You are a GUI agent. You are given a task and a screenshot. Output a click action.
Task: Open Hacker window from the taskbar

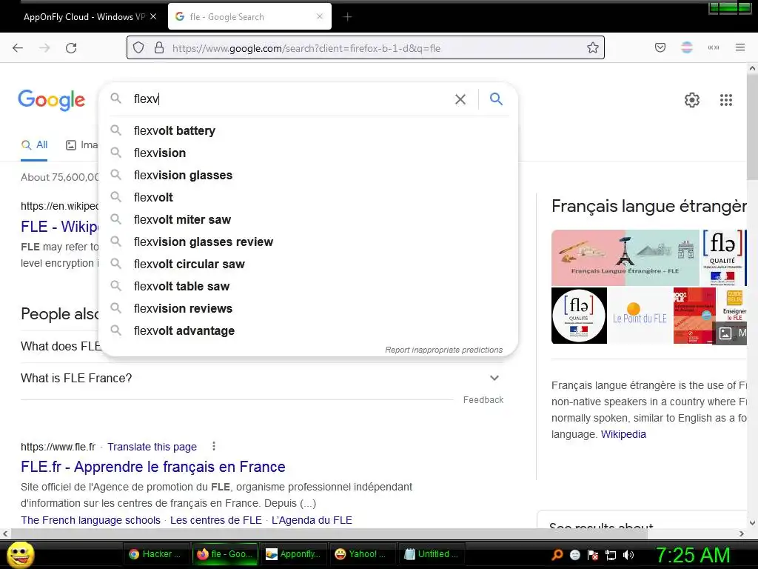[x=155, y=554]
